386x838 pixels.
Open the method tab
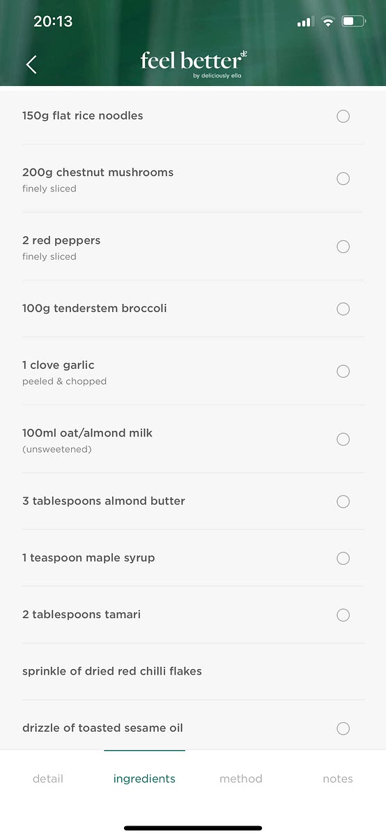click(241, 779)
